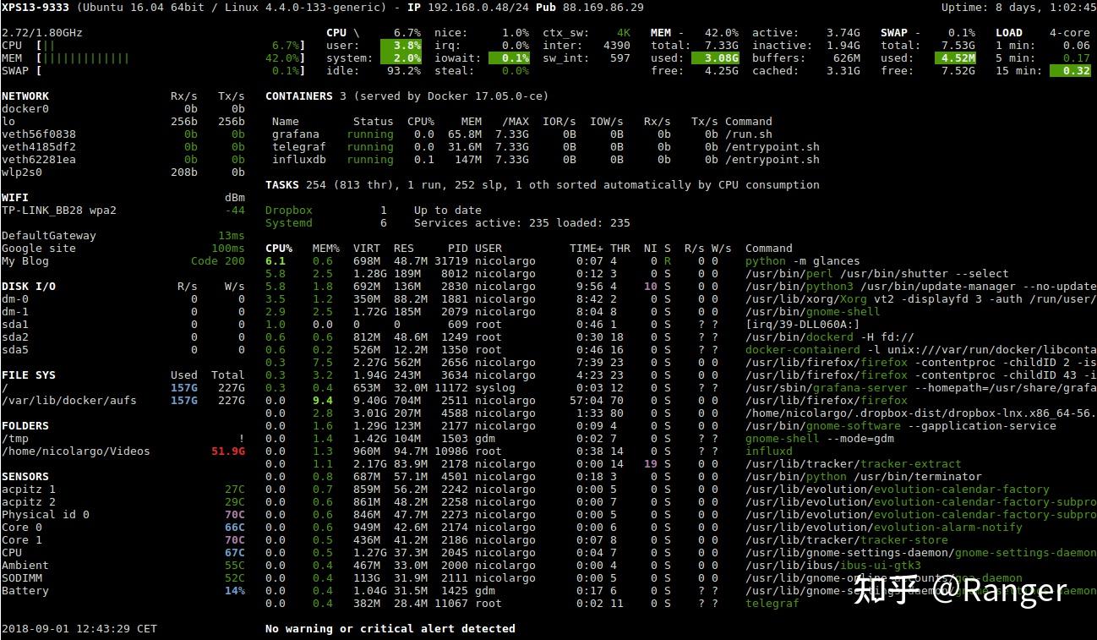Toggle the influxdb container running status
This screenshot has height=640, width=1097.
pos(370,159)
